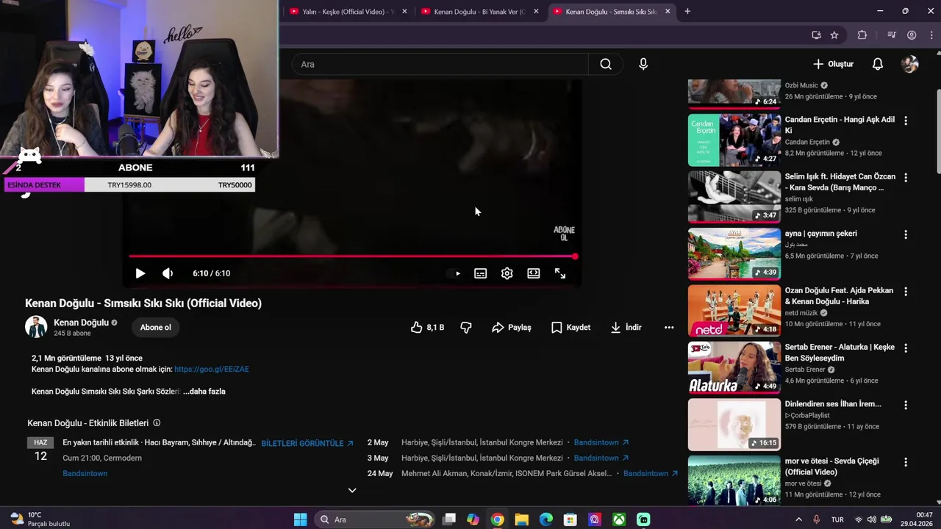Image resolution: width=941 pixels, height=529 pixels.
Task: Show hidden system tray icons
Action: 799,519
